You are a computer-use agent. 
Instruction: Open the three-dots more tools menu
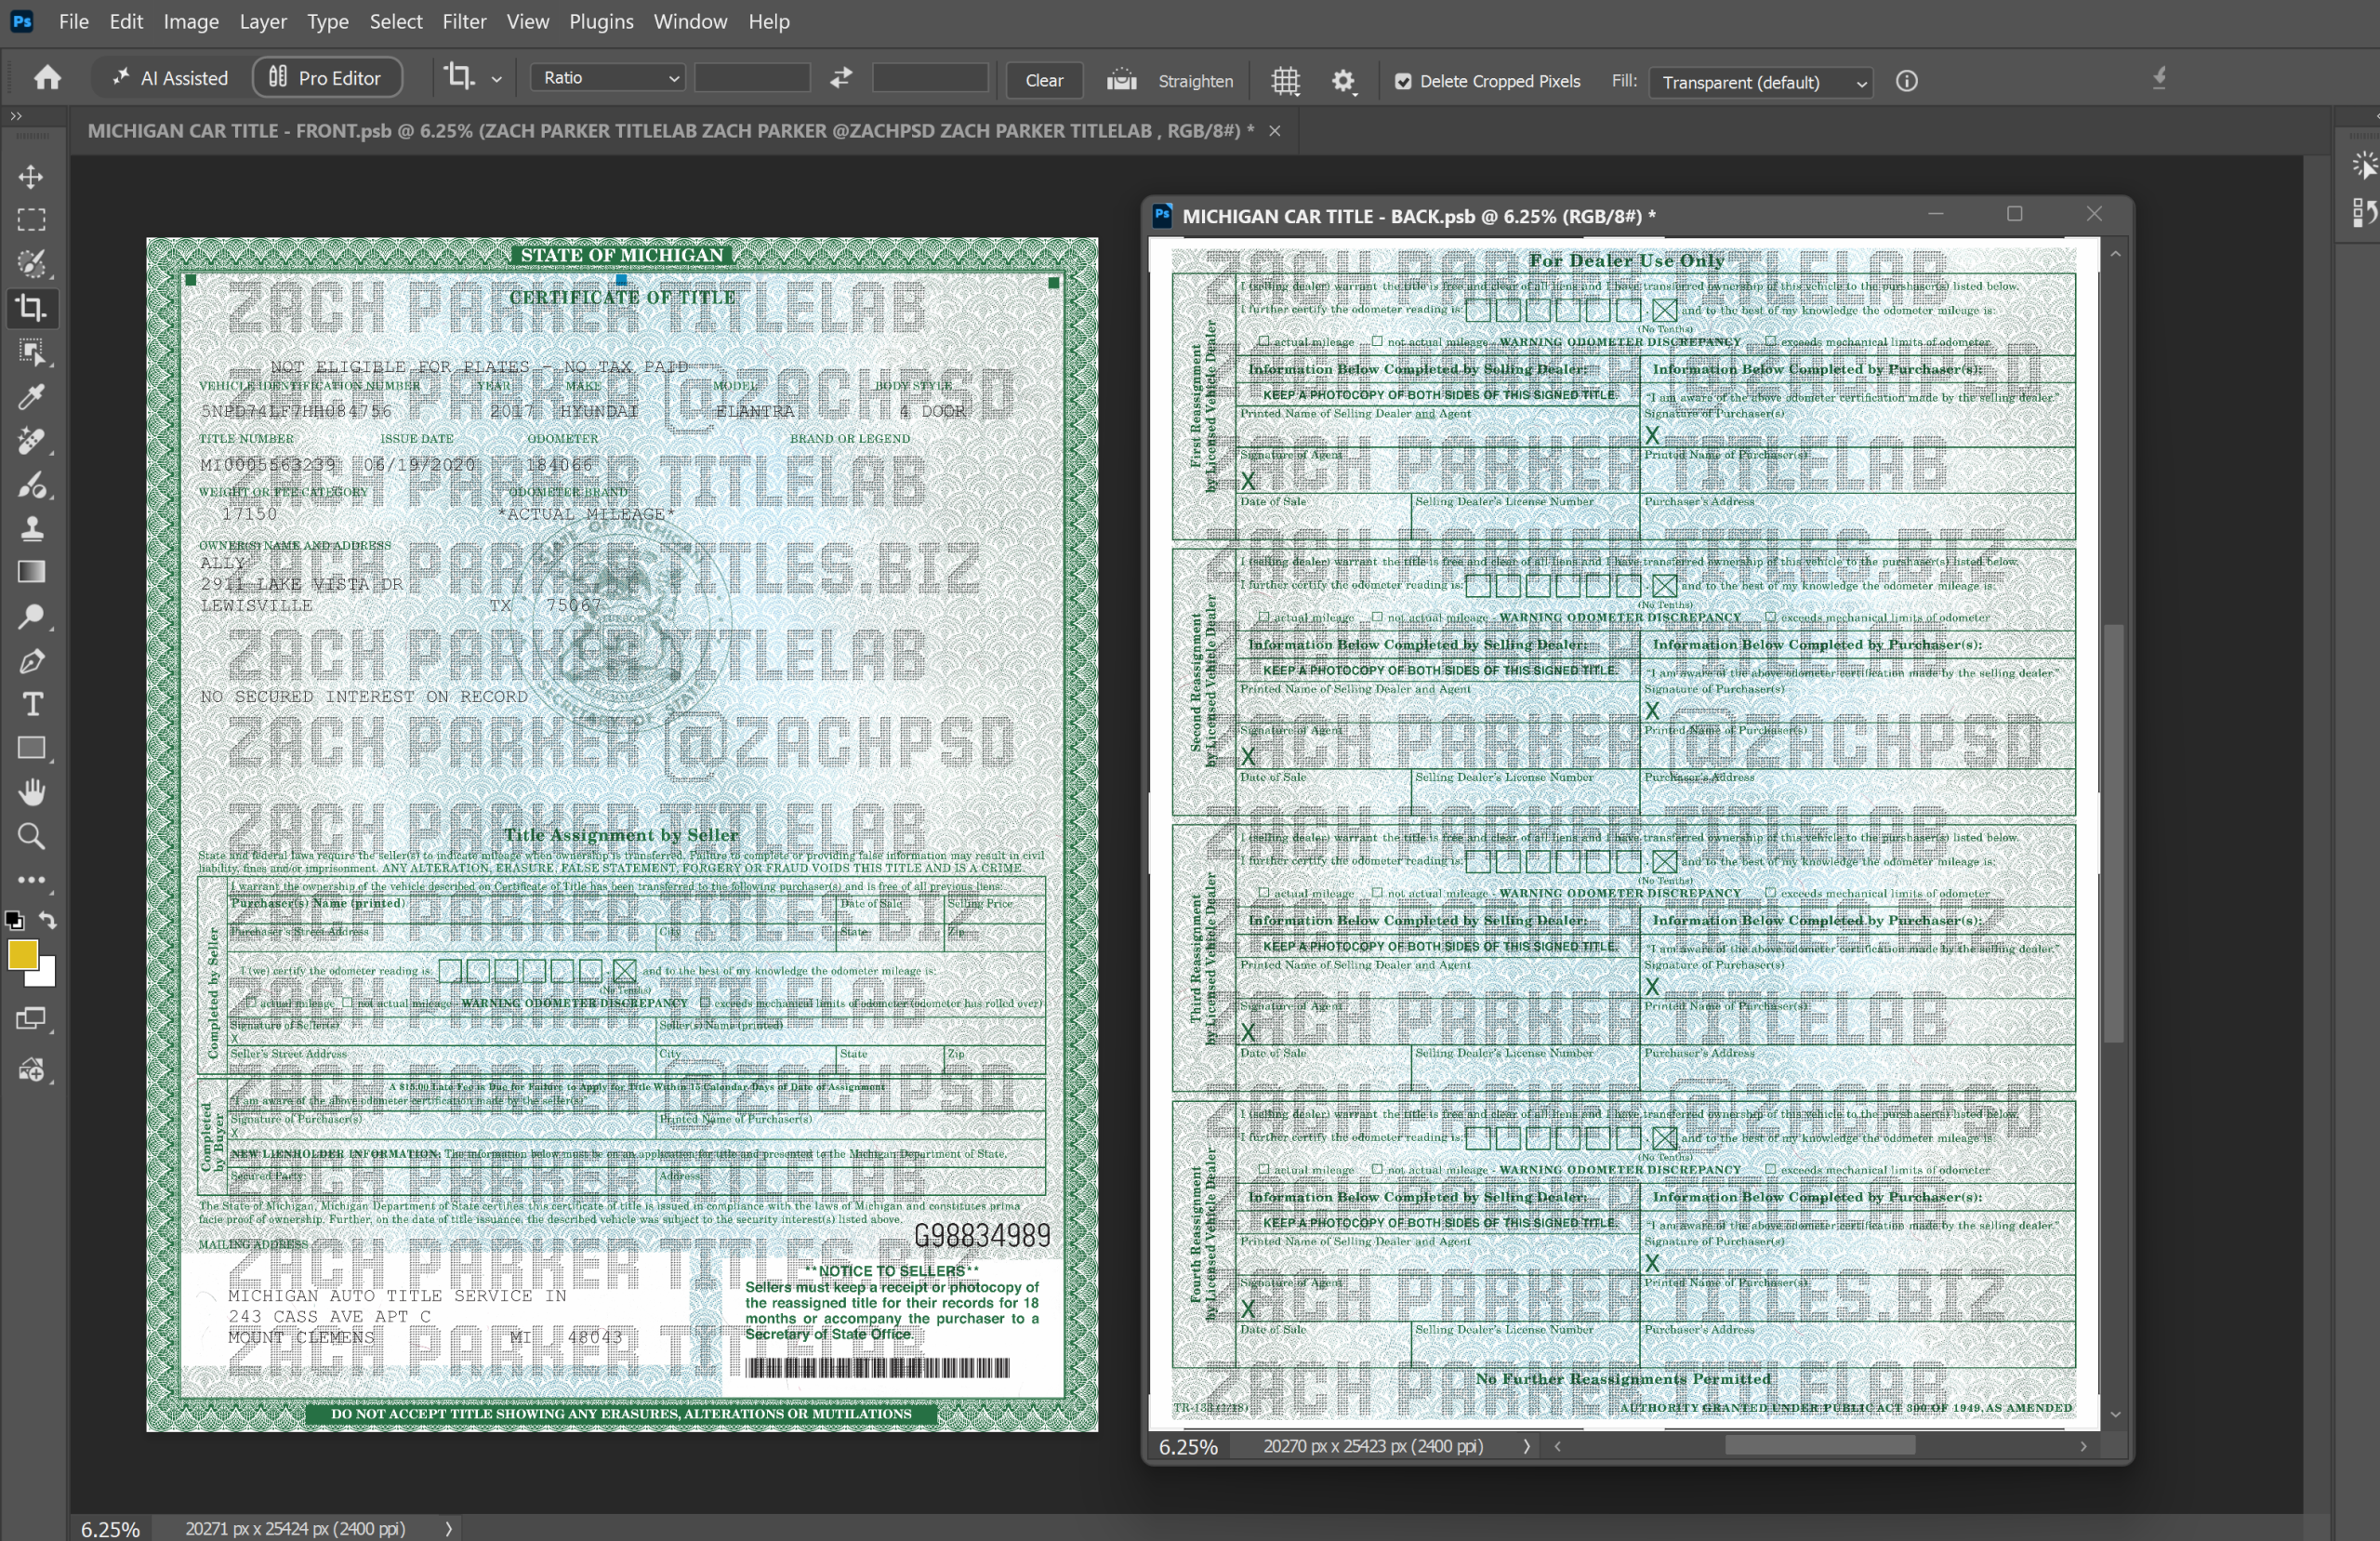pos(31,881)
